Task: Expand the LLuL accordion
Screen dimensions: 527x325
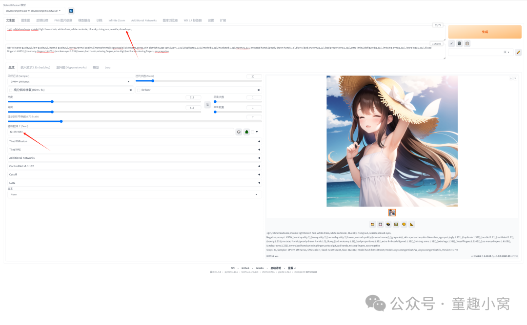Action: [135, 183]
